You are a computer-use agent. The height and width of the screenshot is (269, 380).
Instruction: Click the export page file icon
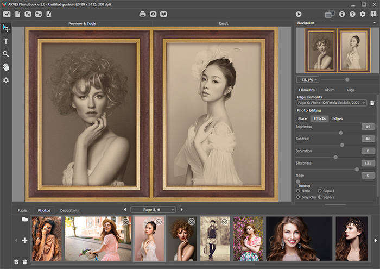[49, 14]
